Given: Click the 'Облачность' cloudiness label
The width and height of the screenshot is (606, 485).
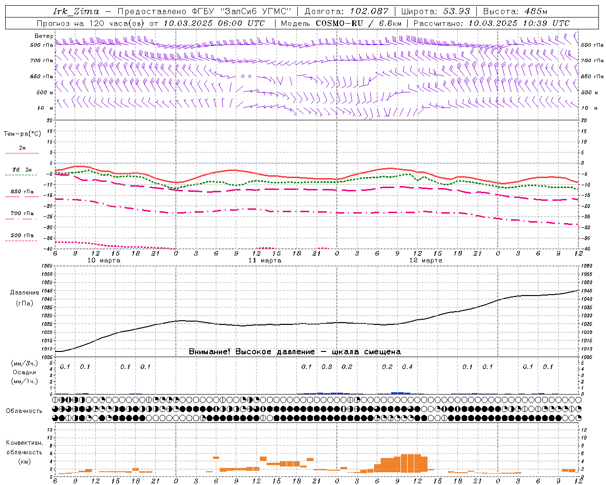Looking at the screenshot, I should click(x=24, y=411).
